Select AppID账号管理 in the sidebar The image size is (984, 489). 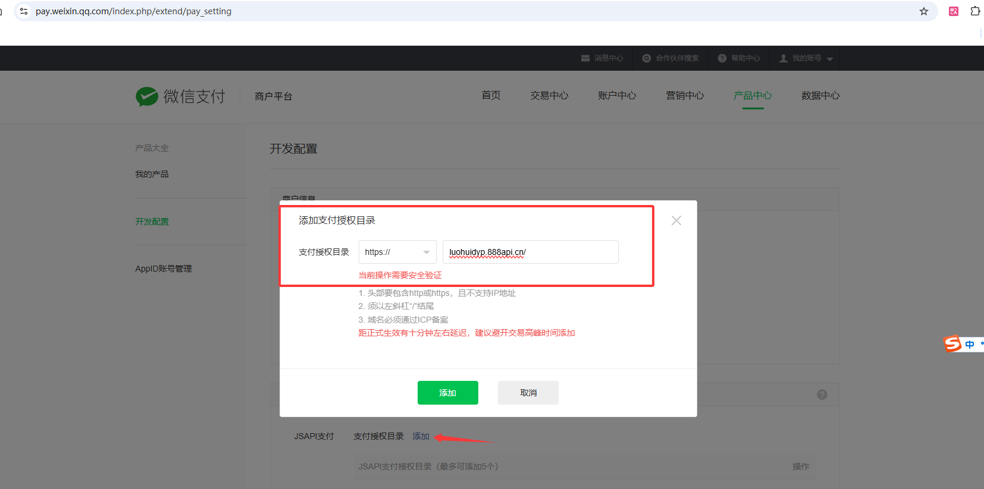pos(164,269)
